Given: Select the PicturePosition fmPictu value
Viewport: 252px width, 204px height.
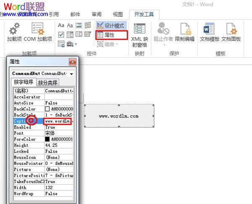Looking at the screenshot, I should coord(59,175).
